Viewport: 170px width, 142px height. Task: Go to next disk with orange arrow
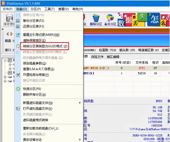click(x=12, y=34)
